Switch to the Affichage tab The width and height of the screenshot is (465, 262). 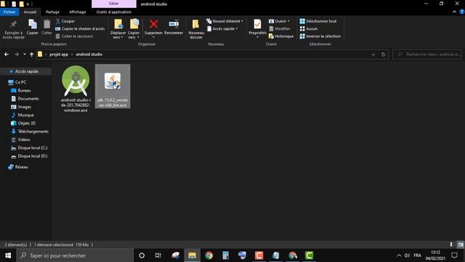78,12
